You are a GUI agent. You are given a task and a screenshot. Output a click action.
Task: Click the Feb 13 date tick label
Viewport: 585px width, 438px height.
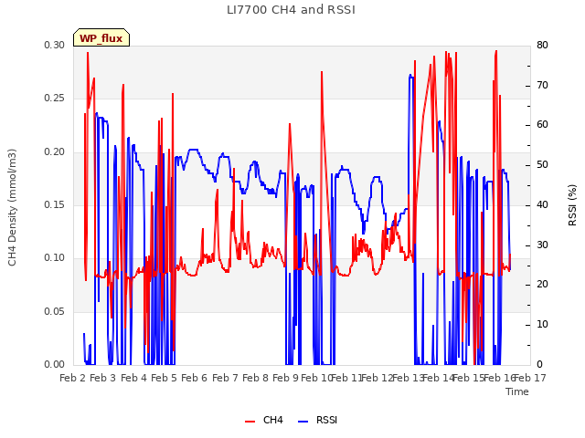click(x=408, y=378)
